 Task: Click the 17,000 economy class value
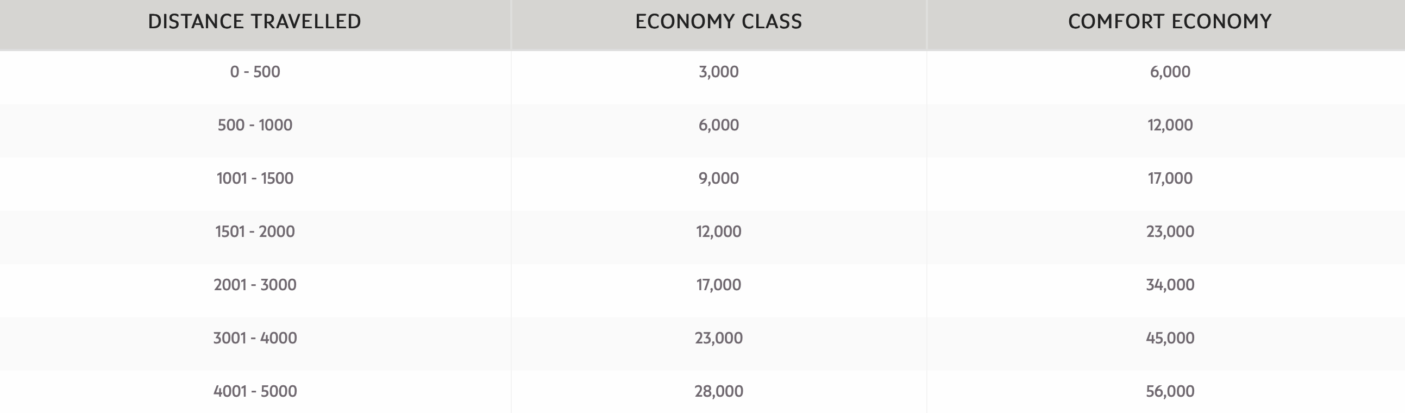click(718, 285)
